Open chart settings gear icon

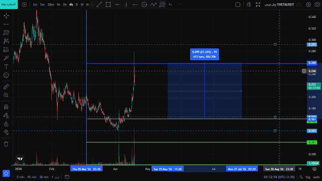coord(308,5)
